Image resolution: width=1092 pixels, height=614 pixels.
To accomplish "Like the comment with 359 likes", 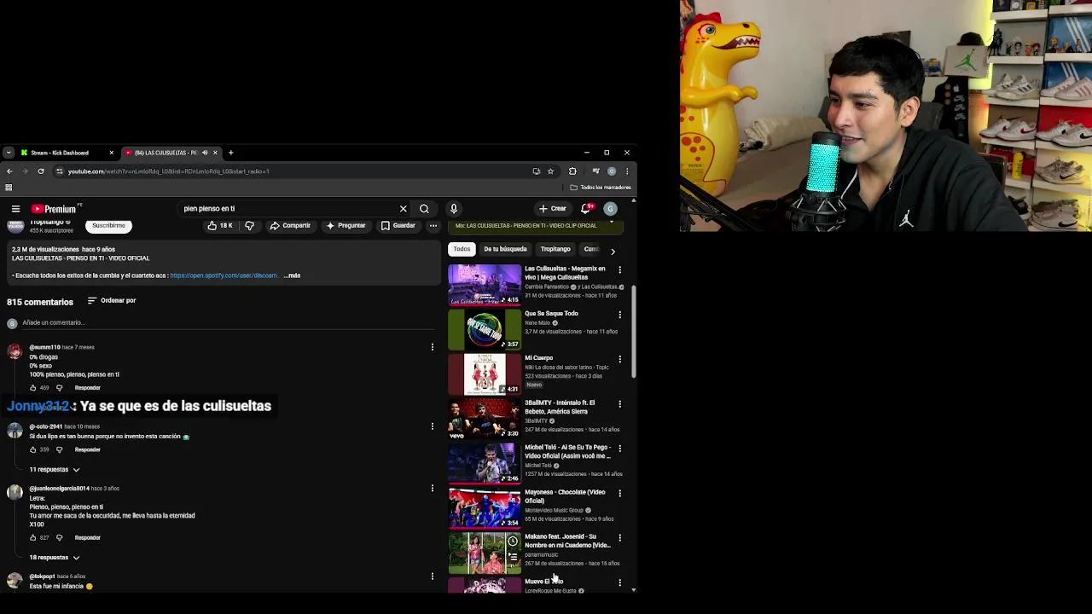I will [x=33, y=449].
